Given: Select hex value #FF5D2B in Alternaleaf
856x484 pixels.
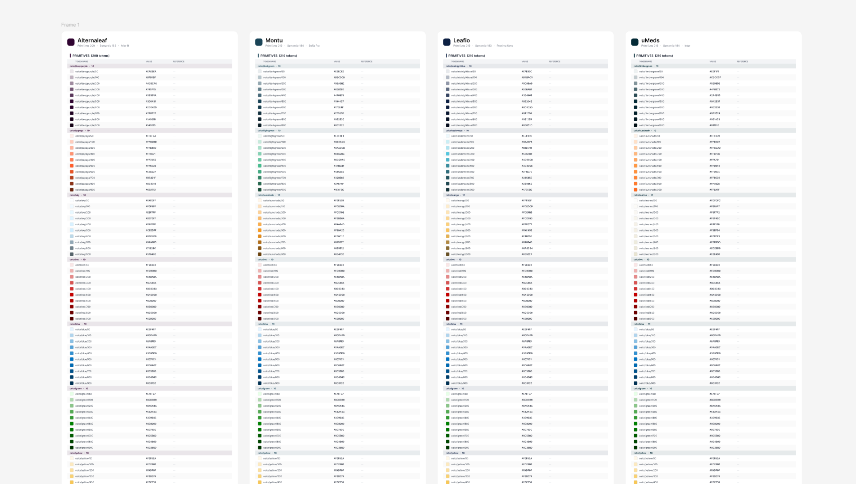Looking at the screenshot, I should pos(151,166).
